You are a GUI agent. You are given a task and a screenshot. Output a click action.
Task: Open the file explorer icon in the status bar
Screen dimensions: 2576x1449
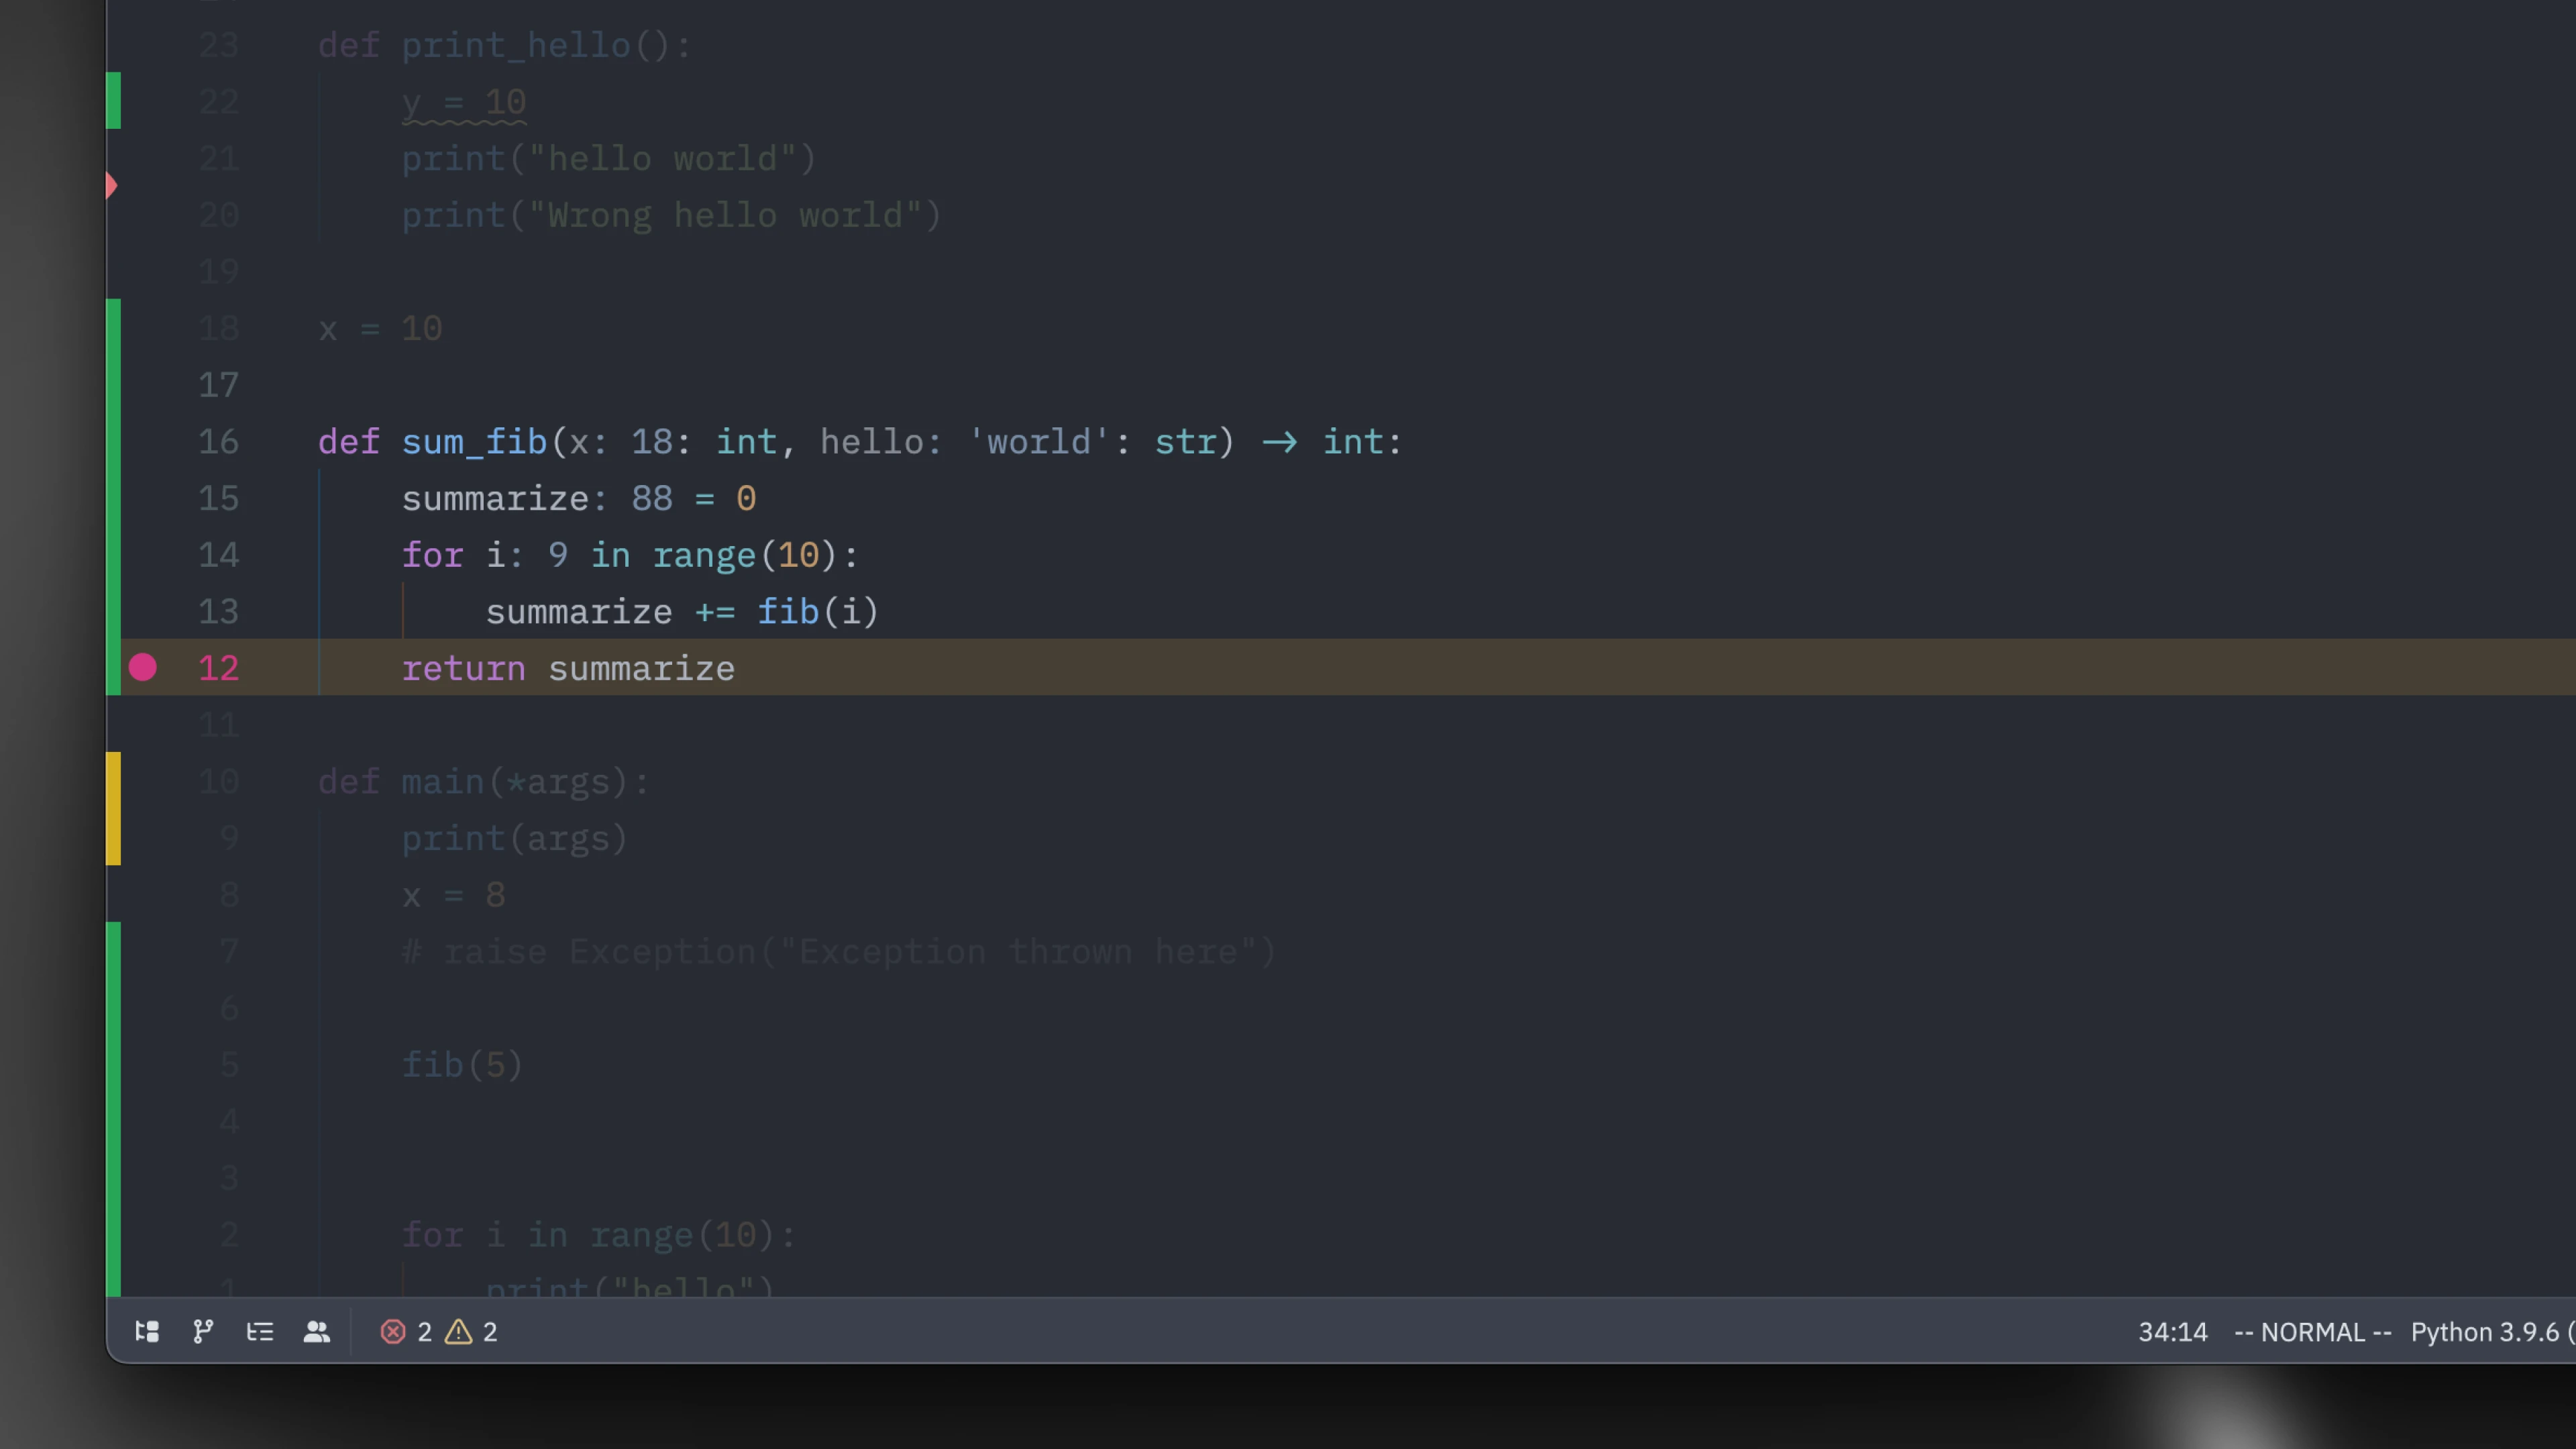(x=147, y=1331)
